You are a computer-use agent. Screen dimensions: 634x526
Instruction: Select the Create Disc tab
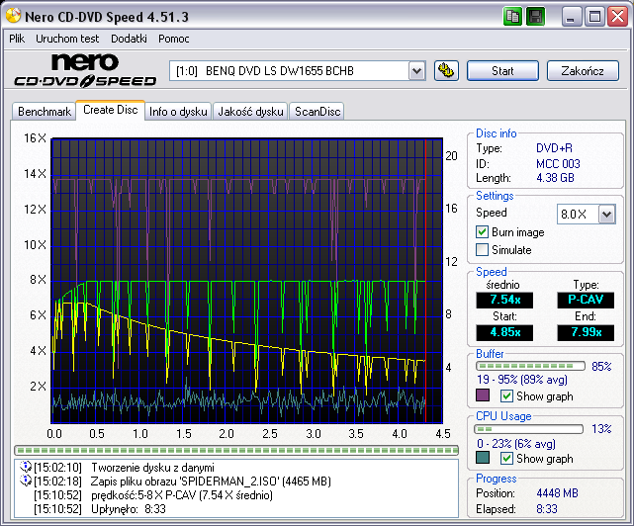tap(111, 110)
